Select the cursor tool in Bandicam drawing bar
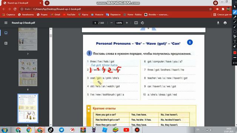237x133 pixels. pyautogui.click(x=234, y=7)
